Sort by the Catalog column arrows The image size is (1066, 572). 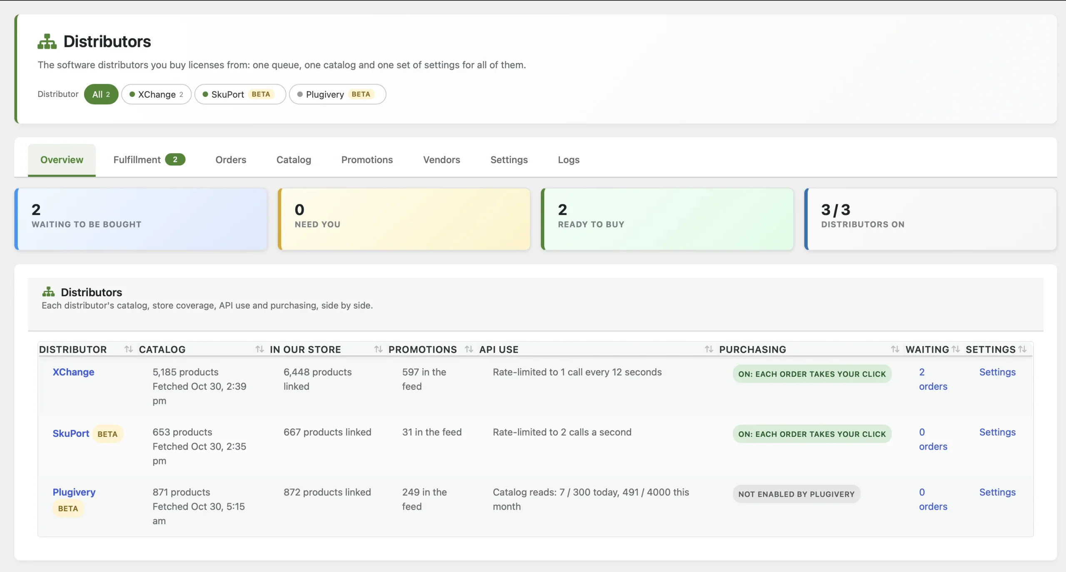click(260, 349)
